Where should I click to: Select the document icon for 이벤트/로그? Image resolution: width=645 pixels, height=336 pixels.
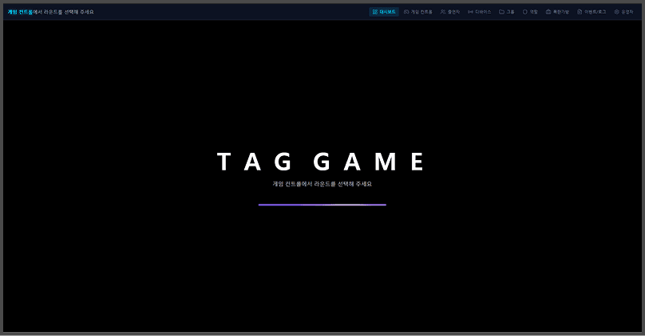[x=580, y=12]
